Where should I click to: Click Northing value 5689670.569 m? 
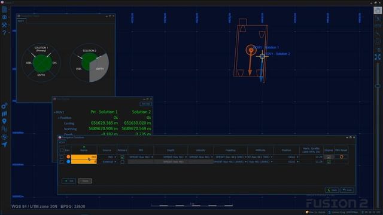(x=136, y=128)
